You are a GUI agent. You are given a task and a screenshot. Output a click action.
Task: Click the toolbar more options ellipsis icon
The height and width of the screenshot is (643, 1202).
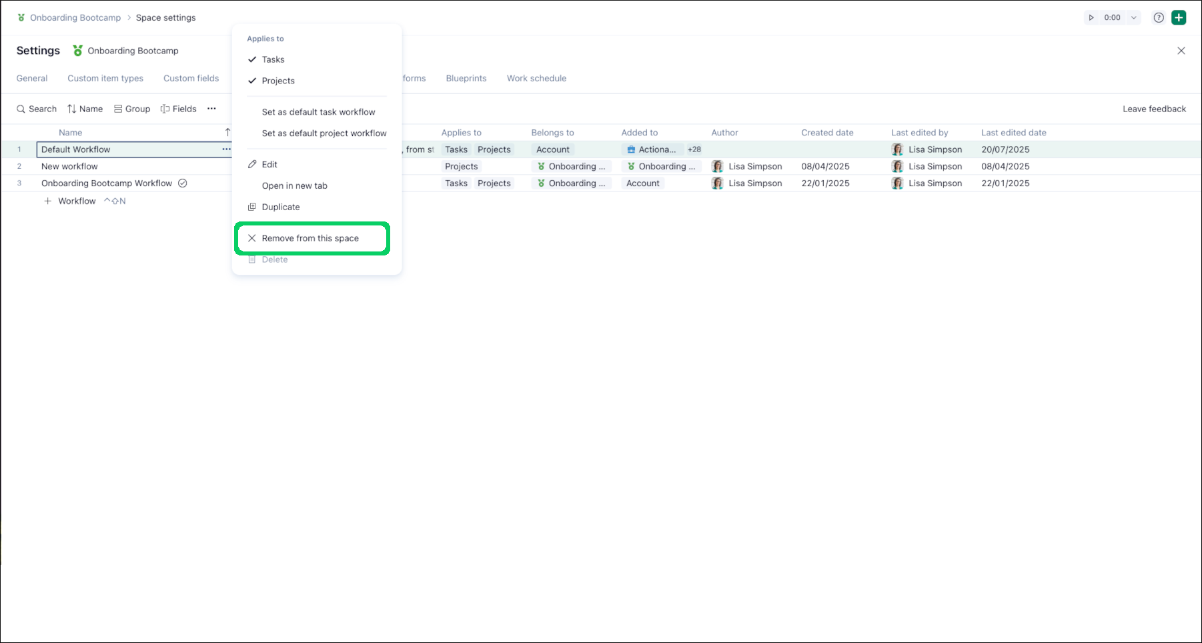click(212, 109)
